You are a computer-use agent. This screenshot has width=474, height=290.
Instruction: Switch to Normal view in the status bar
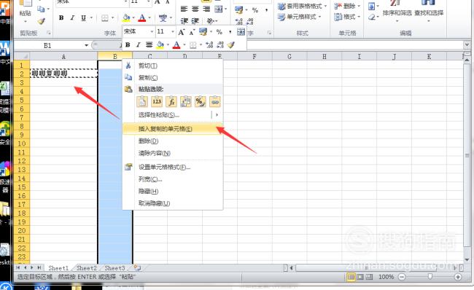point(351,277)
